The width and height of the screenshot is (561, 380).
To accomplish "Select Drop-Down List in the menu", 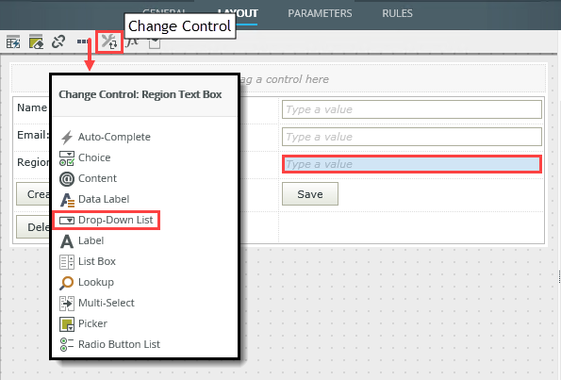I will [x=107, y=220].
